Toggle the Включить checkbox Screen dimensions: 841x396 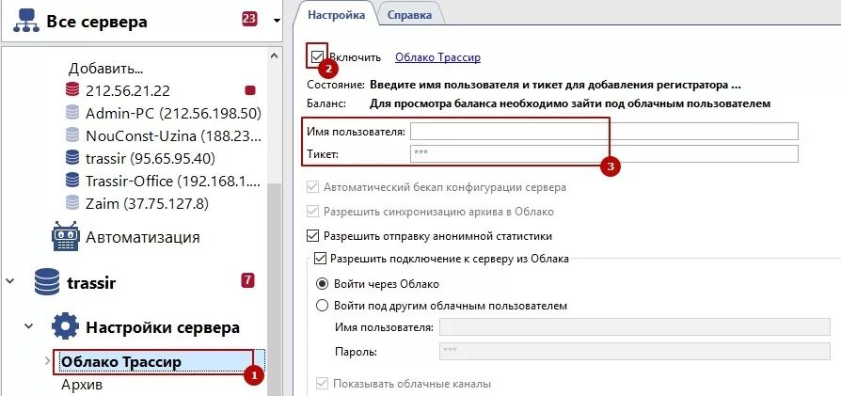pos(317,56)
